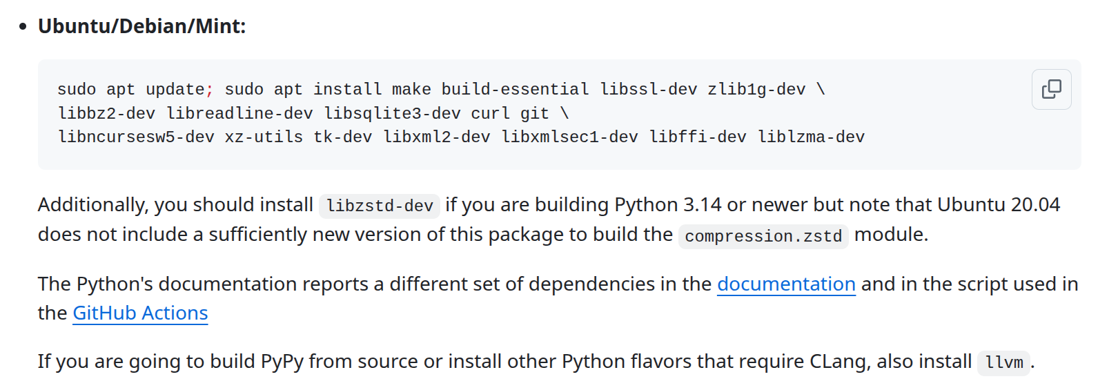Click the libzstd-dev inline code

point(380,206)
